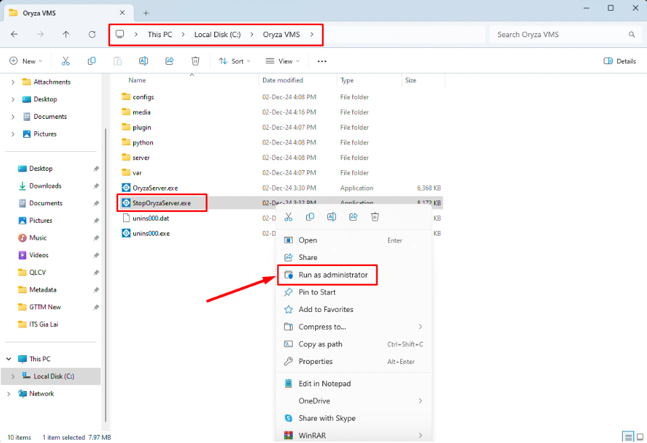Collapse the This PC tree node
647x443 pixels.
click(9, 359)
